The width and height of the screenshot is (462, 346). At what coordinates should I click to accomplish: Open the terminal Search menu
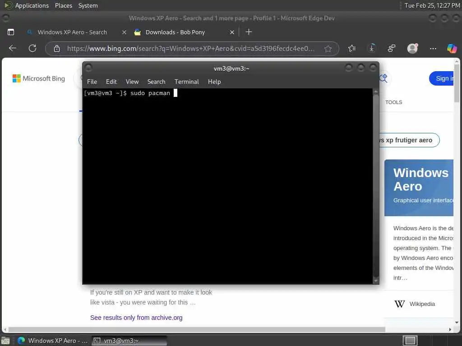coord(156,82)
